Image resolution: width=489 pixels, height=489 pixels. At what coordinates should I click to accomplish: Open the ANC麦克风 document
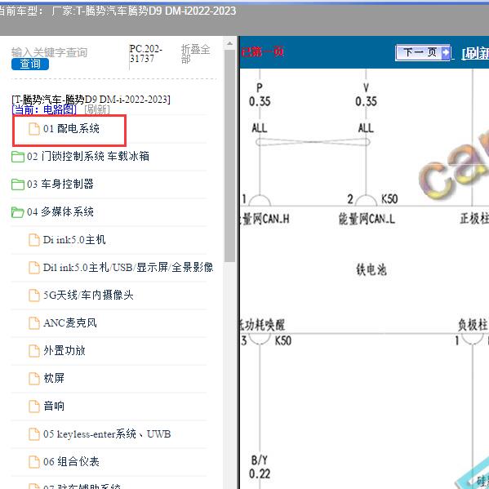pos(70,322)
